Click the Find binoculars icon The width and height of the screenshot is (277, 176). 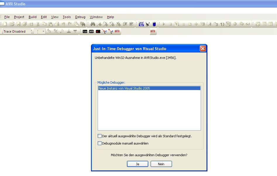click(93, 24)
